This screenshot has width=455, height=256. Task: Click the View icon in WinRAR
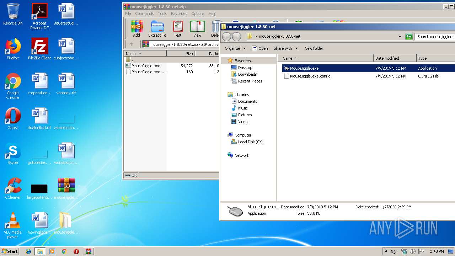click(x=197, y=29)
